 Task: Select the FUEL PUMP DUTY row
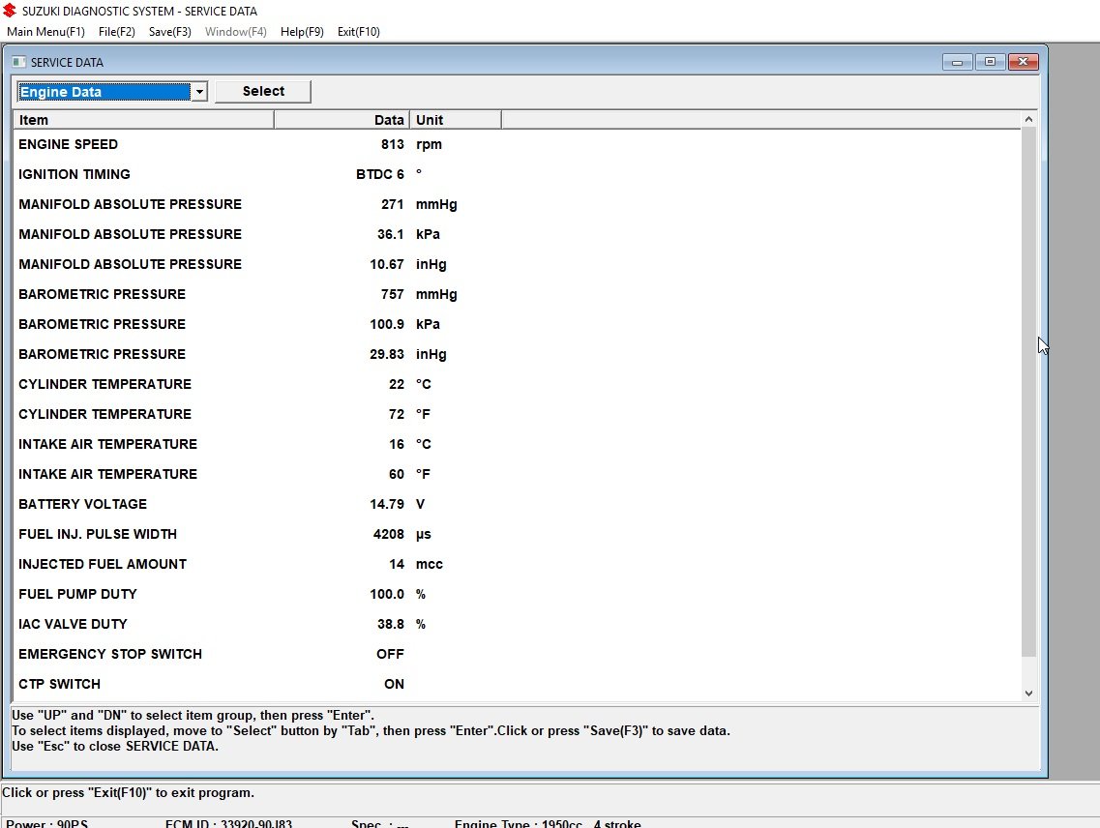point(517,594)
